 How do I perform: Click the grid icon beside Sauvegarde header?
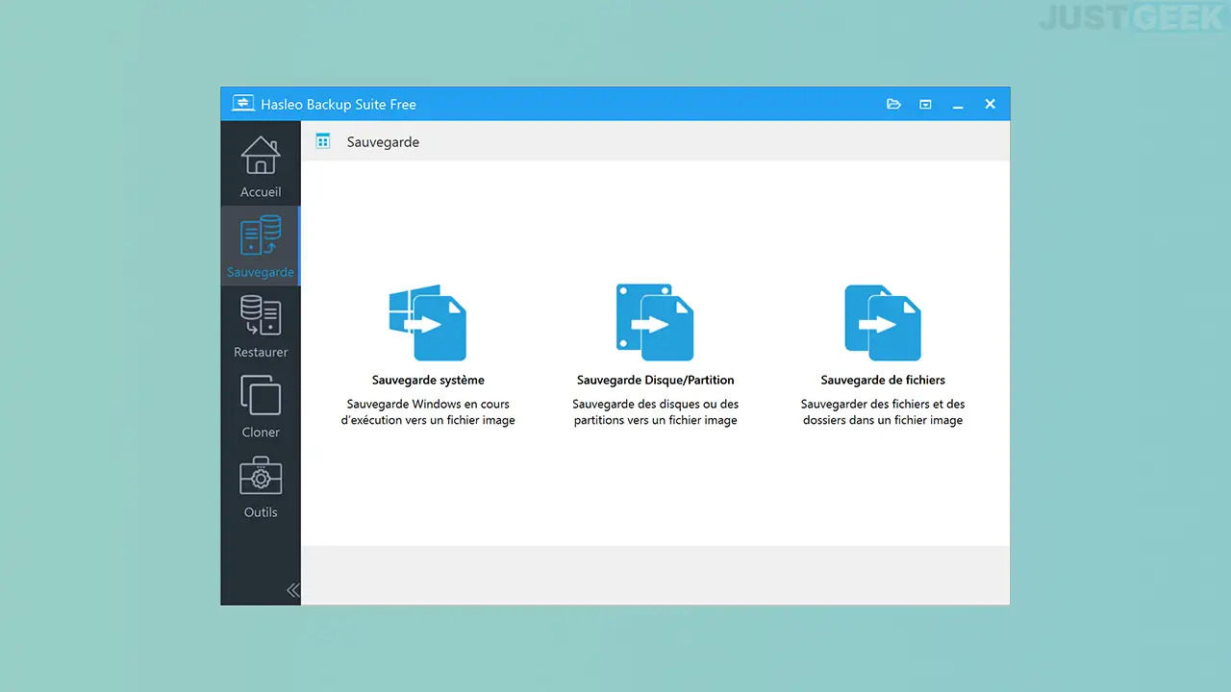323,141
